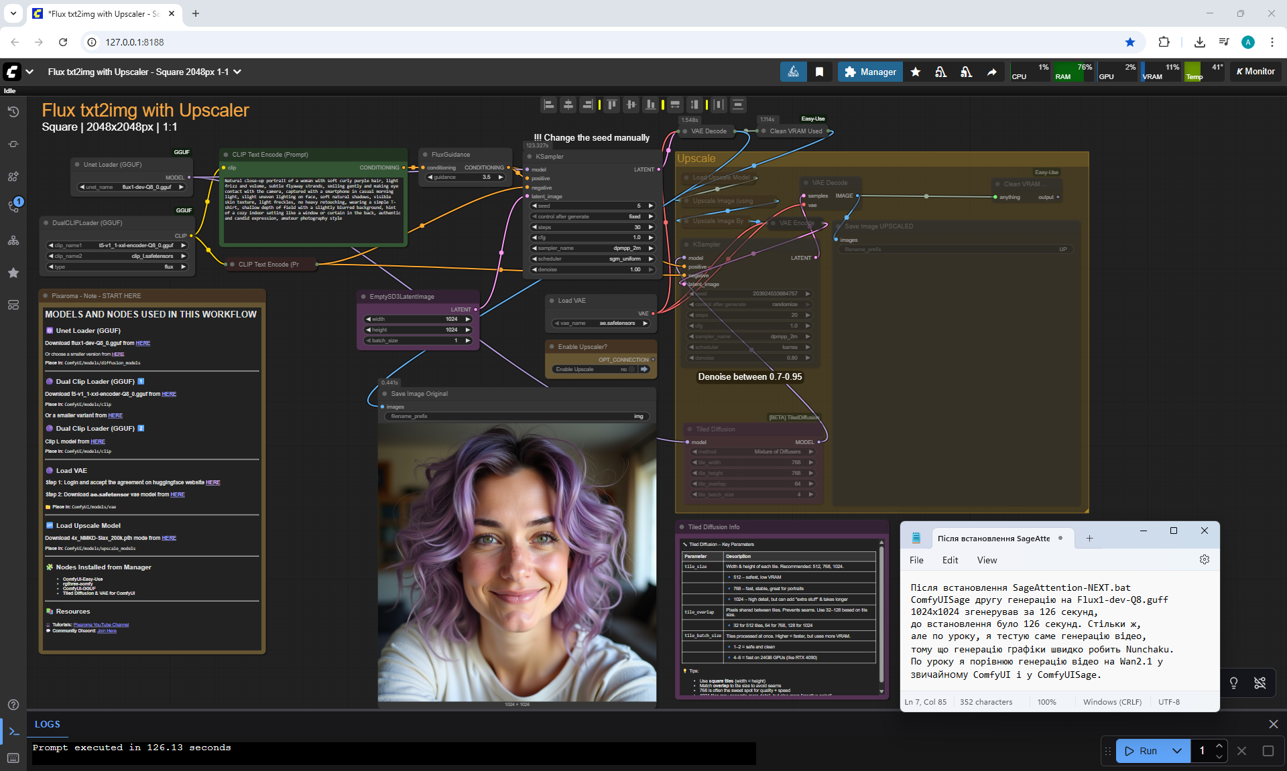Open the ComfyUI Manager
The image size is (1287, 771).
click(x=870, y=72)
